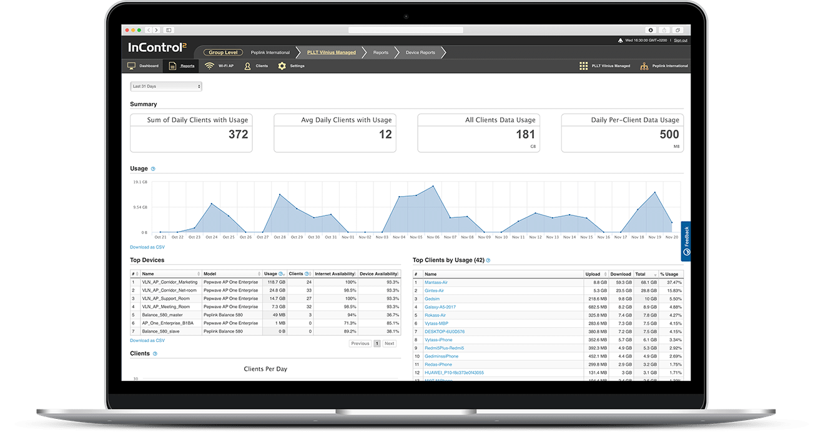
Task: Click the Peplink International organization icon
Action: coord(644,66)
